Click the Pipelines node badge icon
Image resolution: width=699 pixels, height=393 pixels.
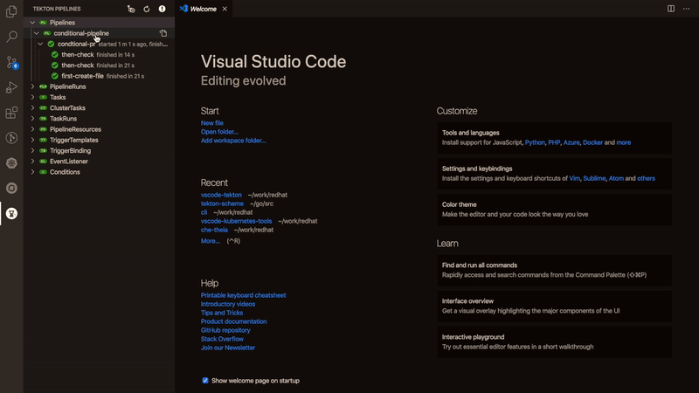coord(43,23)
